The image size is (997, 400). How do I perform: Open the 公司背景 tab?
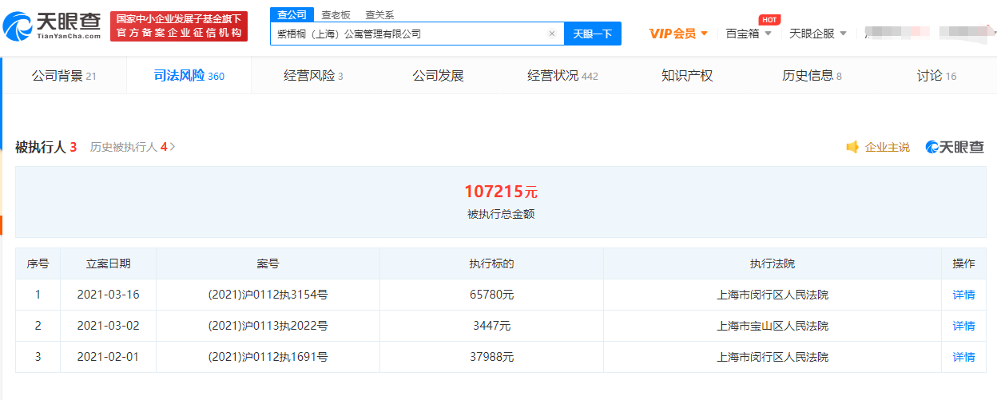point(64,76)
